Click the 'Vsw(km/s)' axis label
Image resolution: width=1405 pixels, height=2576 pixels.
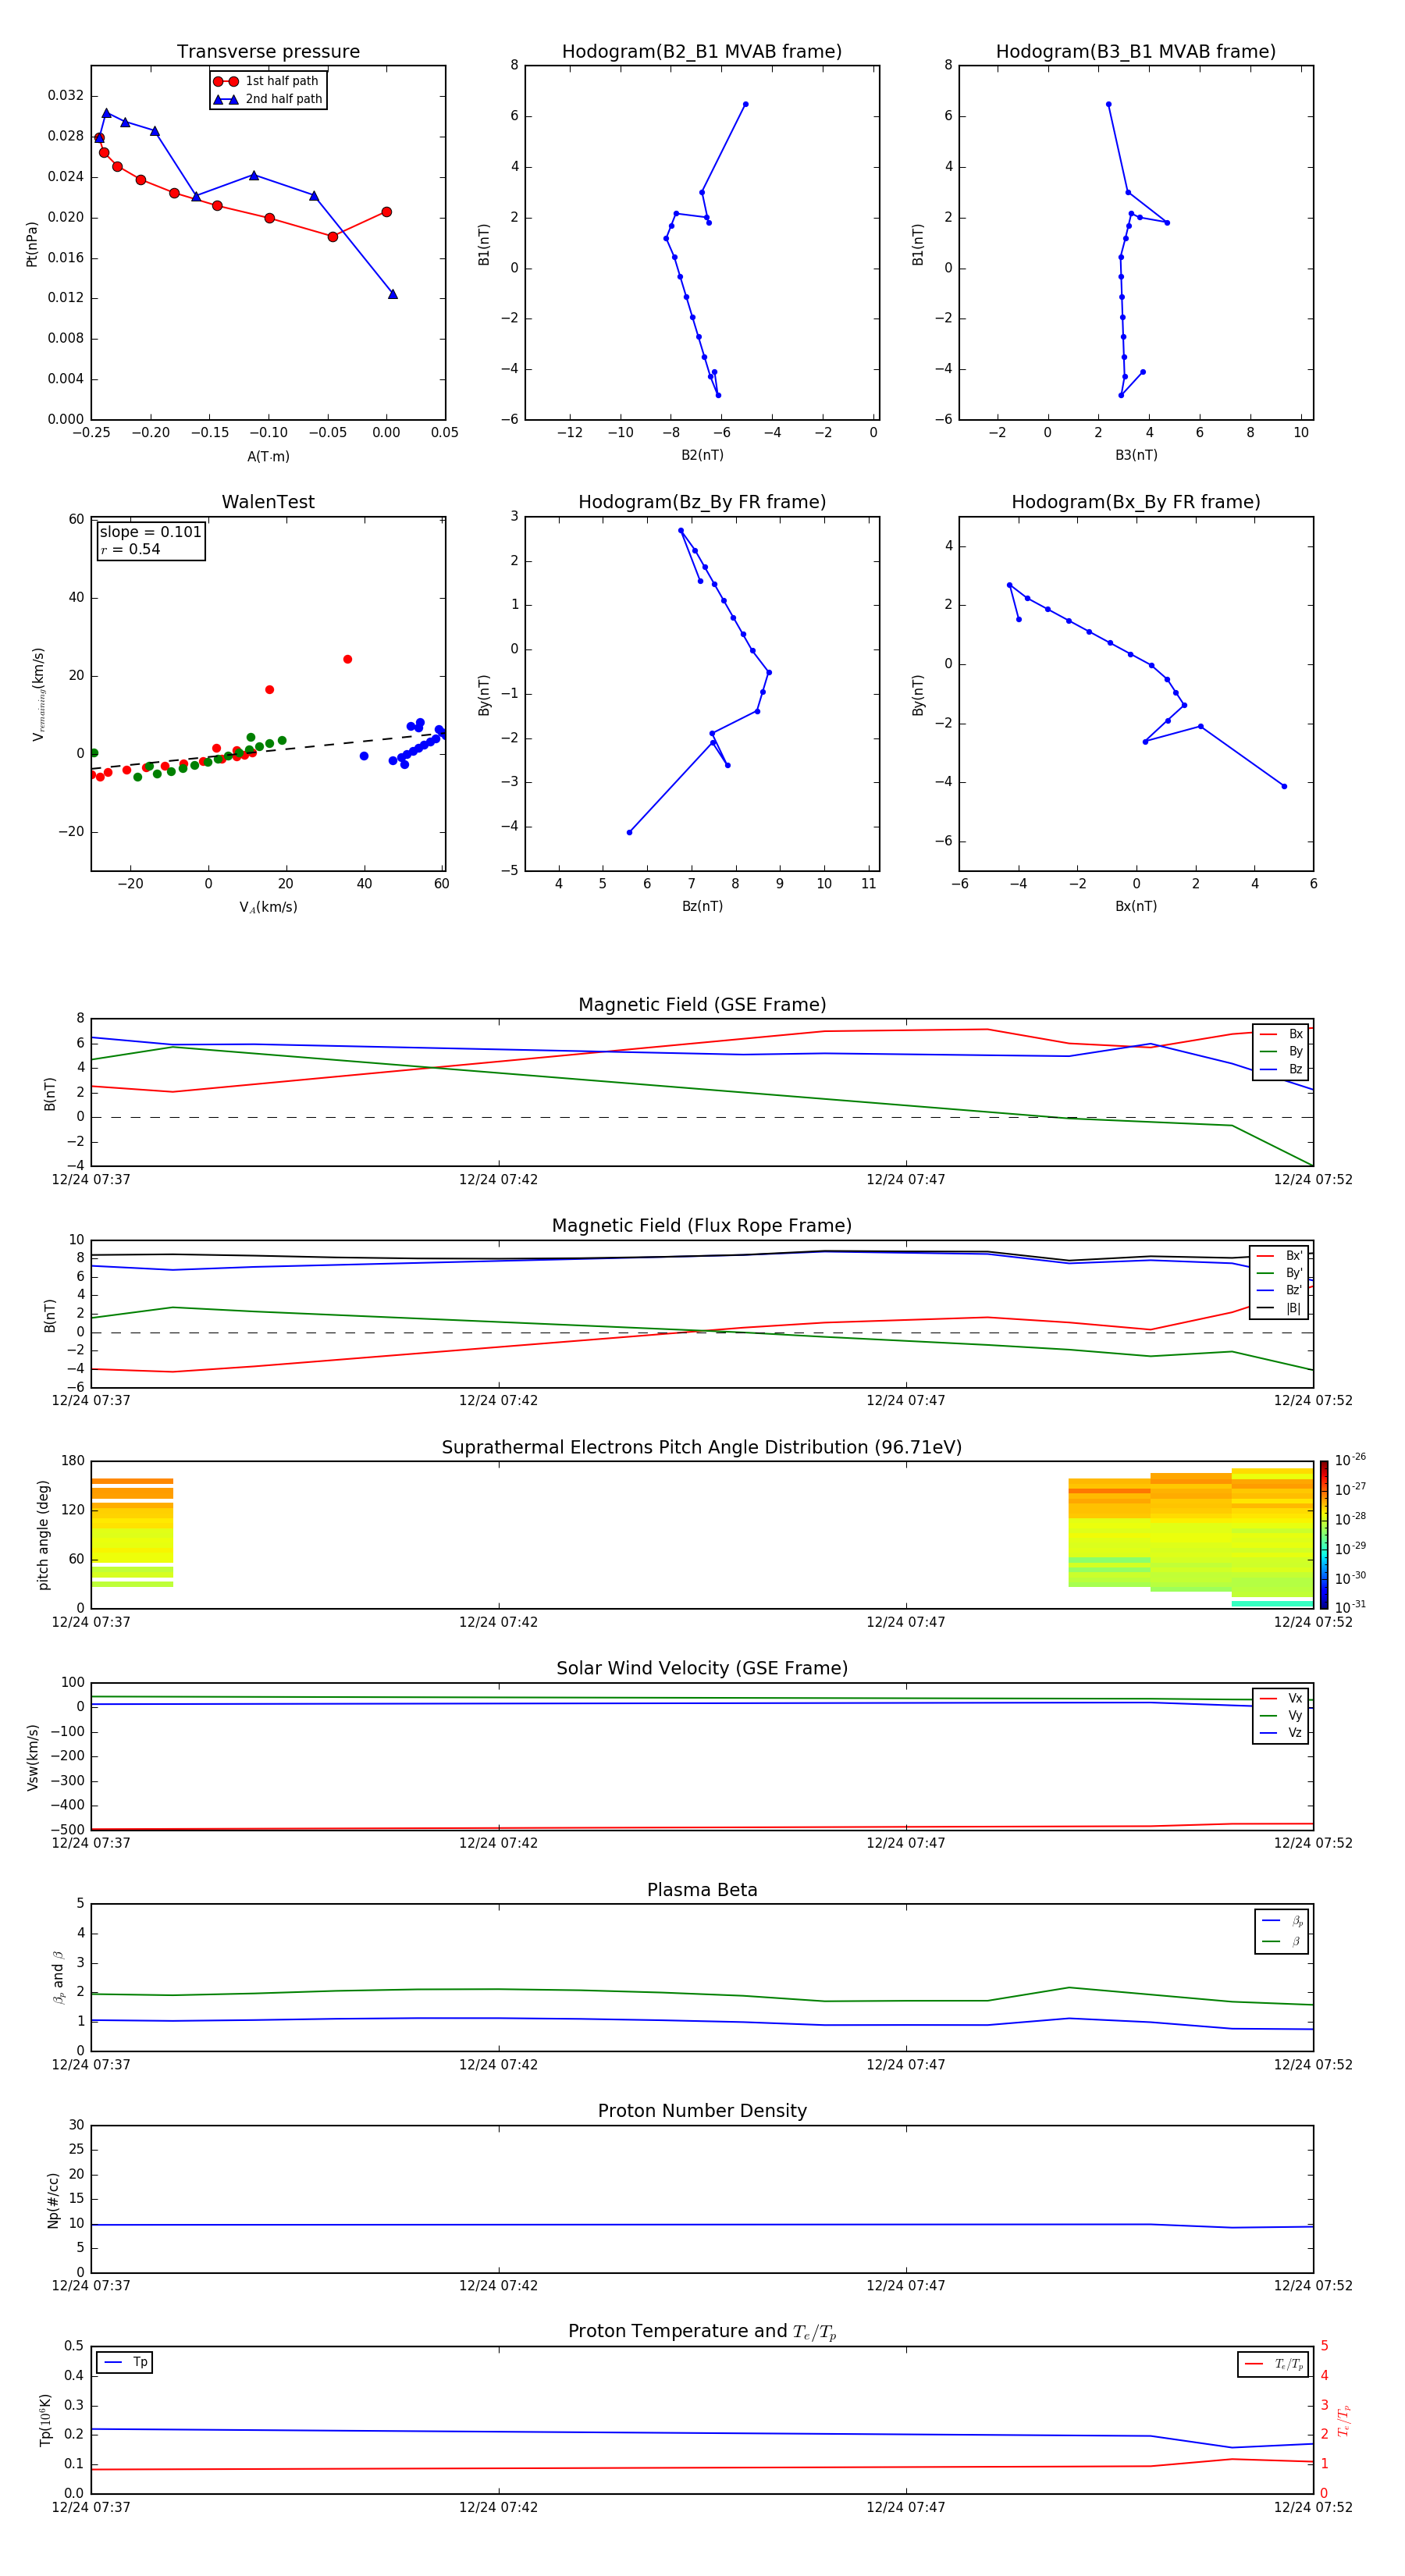coord(32,1757)
